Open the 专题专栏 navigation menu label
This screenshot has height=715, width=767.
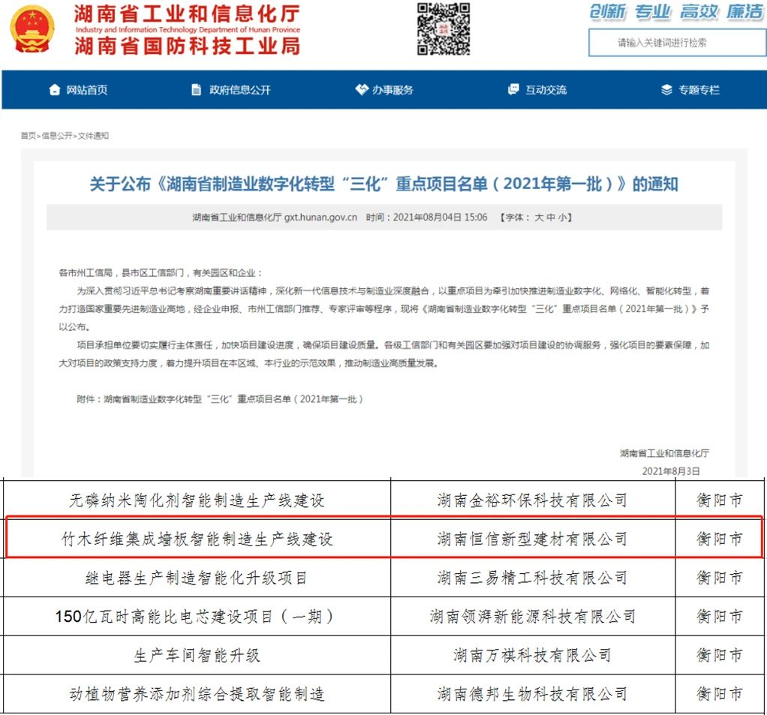[699, 90]
